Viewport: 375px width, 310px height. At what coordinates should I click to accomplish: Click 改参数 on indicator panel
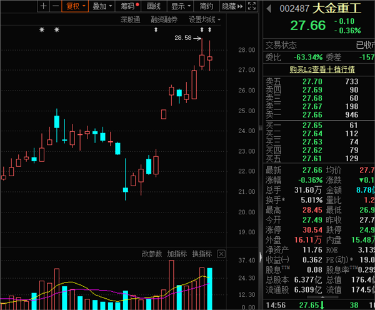152,254
